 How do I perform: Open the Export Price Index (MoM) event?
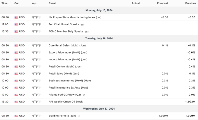68,53
